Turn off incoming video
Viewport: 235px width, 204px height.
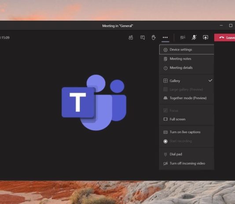pos(187,163)
